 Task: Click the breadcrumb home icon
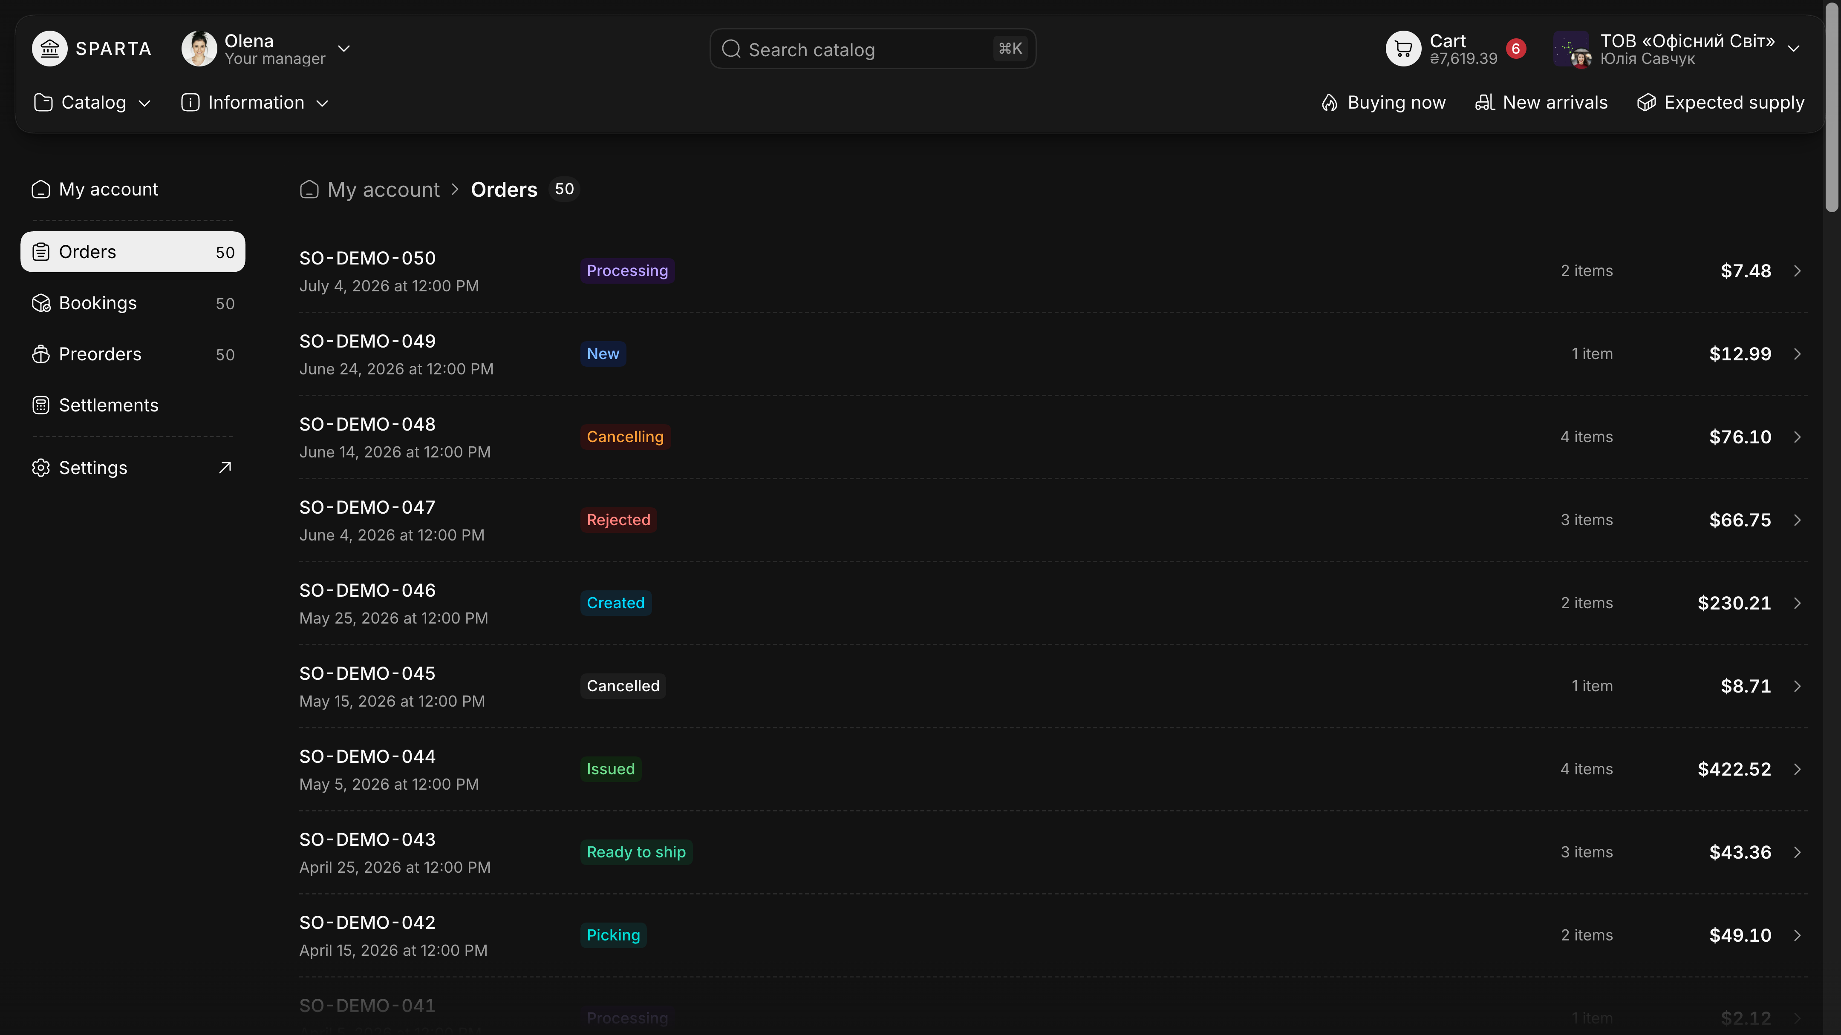309,189
